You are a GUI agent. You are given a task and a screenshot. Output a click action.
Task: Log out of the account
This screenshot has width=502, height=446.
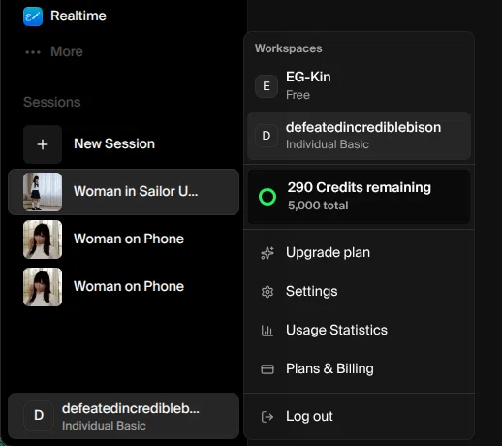[359, 417]
